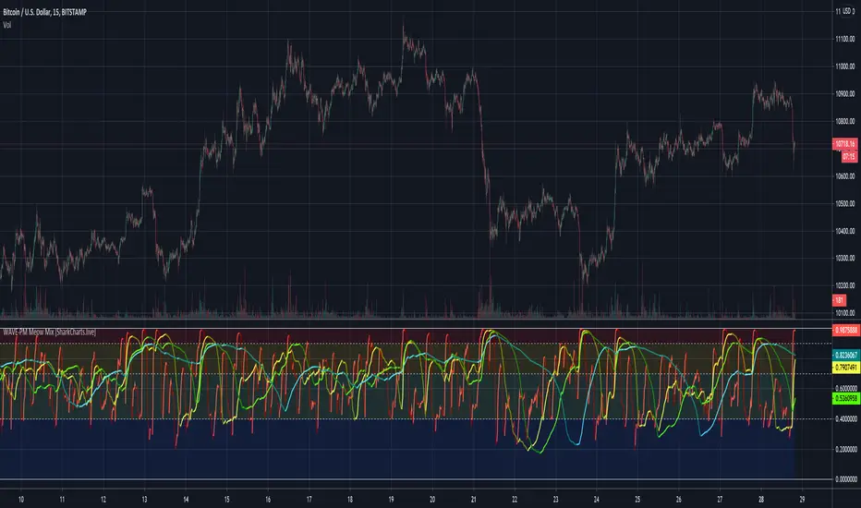861x508 pixels.
Task: Click date 25 on the time axis
Action: (x=637, y=500)
